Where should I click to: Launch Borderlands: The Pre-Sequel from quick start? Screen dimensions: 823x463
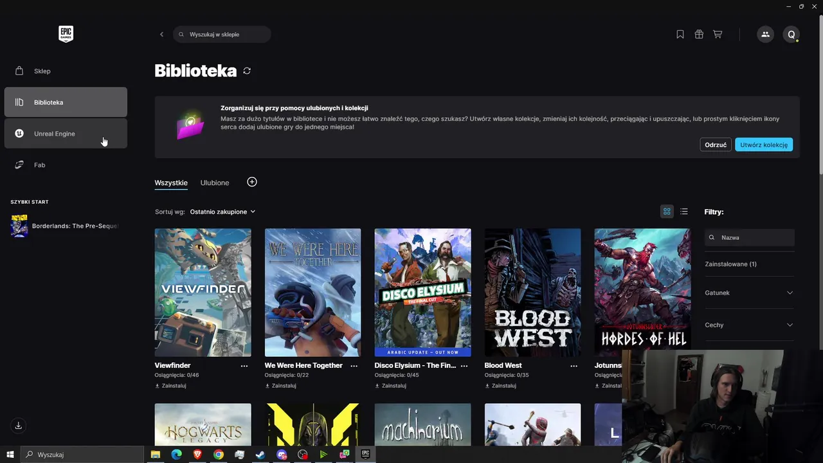click(x=65, y=226)
